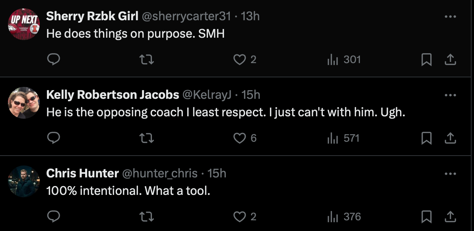
Task: Reply to Chris Hunter's tweet
Action: tap(54, 216)
